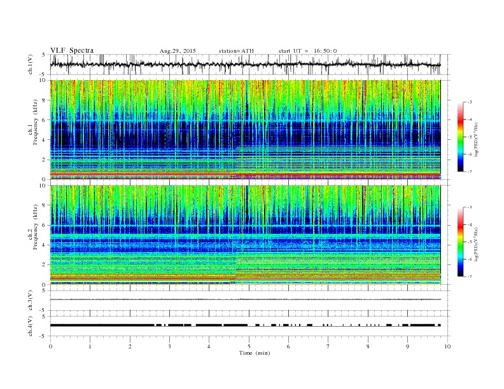Click the "-3" label on ch.2 colorbar
This screenshot has width=504, height=389.
(469, 207)
